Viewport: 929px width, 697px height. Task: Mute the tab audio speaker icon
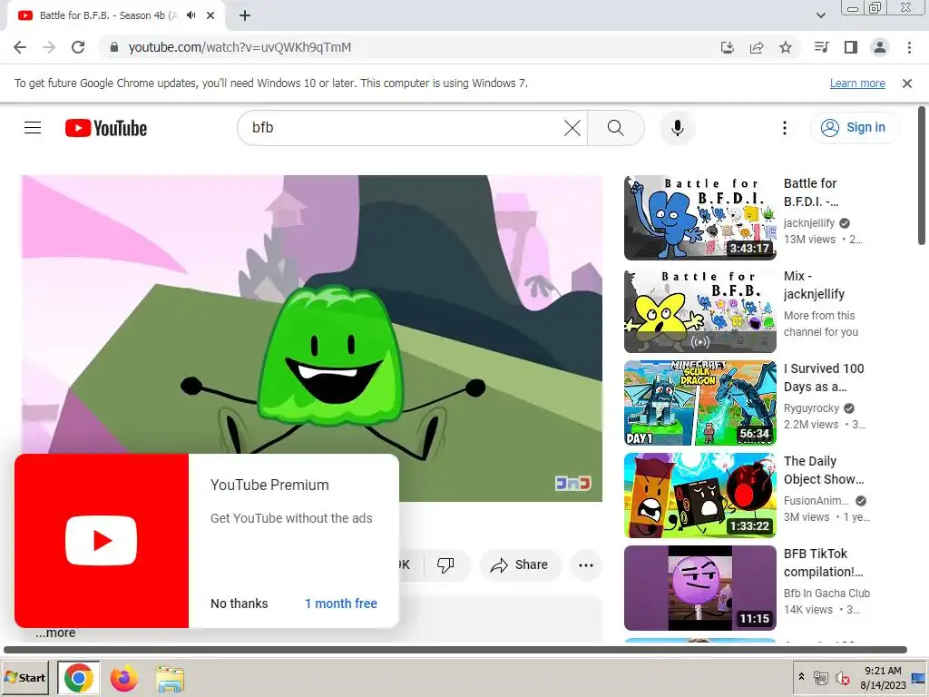[x=191, y=15]
